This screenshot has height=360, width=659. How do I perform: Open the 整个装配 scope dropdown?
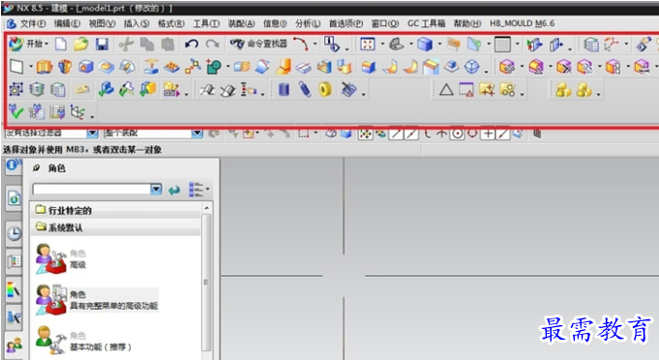(x=196, y=134)
